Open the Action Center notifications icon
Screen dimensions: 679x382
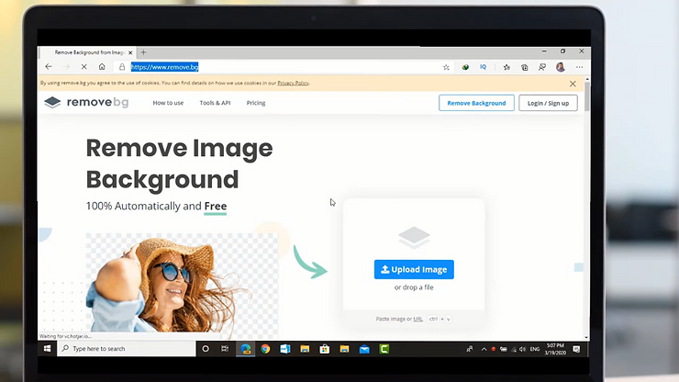coord(576,349)
